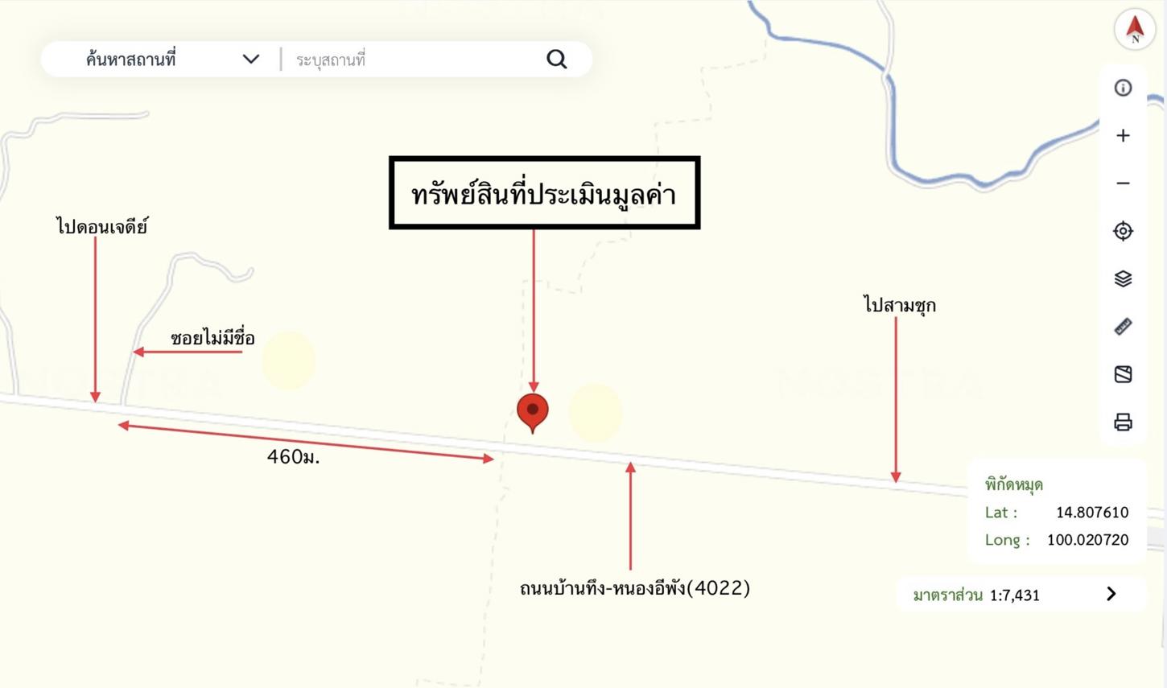This screenshot has width=1167, height=688.
Task: Open the ค้นหาสถานที่ dropdown
Action: click(x=172, y=59)
